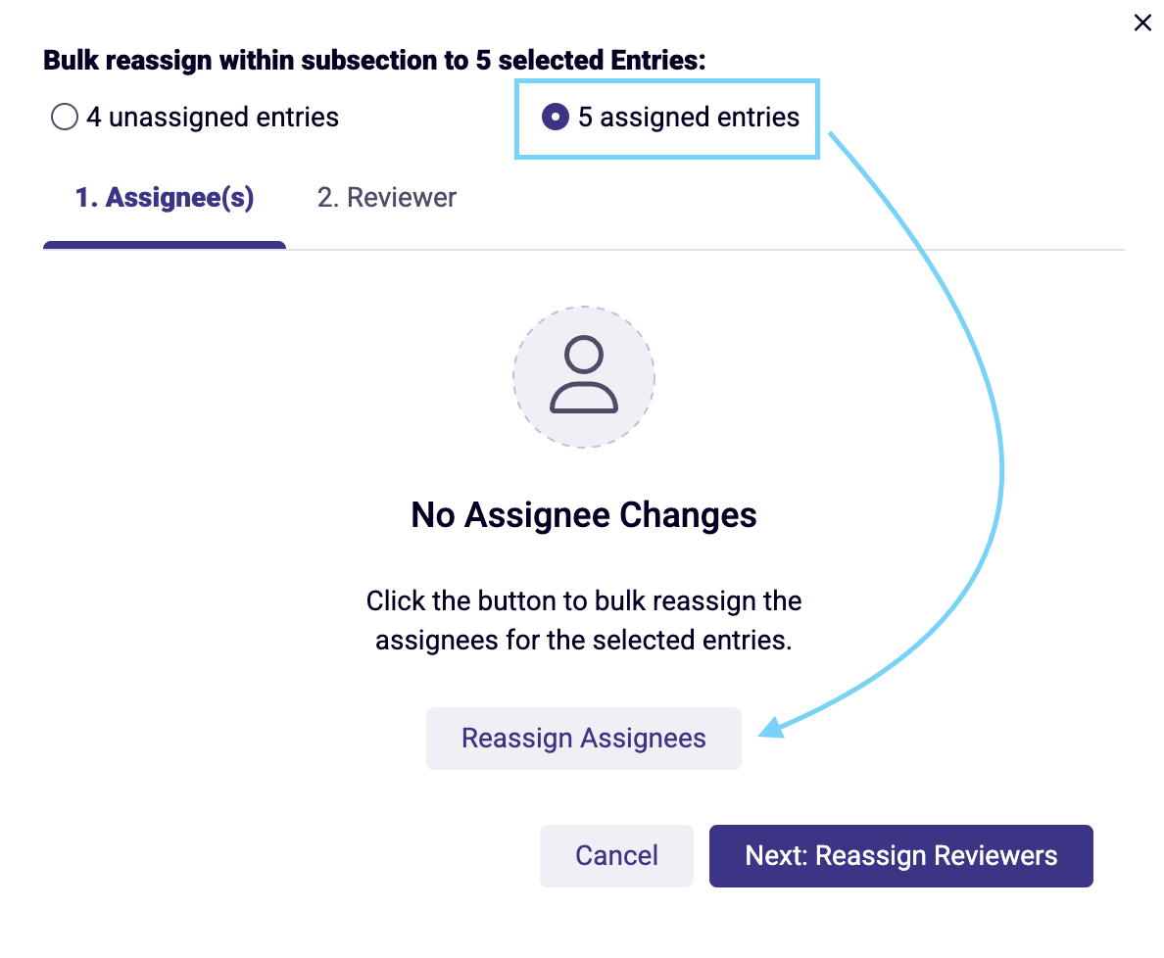Click the blue arrowhead near Reassign Assignees
The height and width of the screenshot is (958, 1164).
(x=772, y=727)
